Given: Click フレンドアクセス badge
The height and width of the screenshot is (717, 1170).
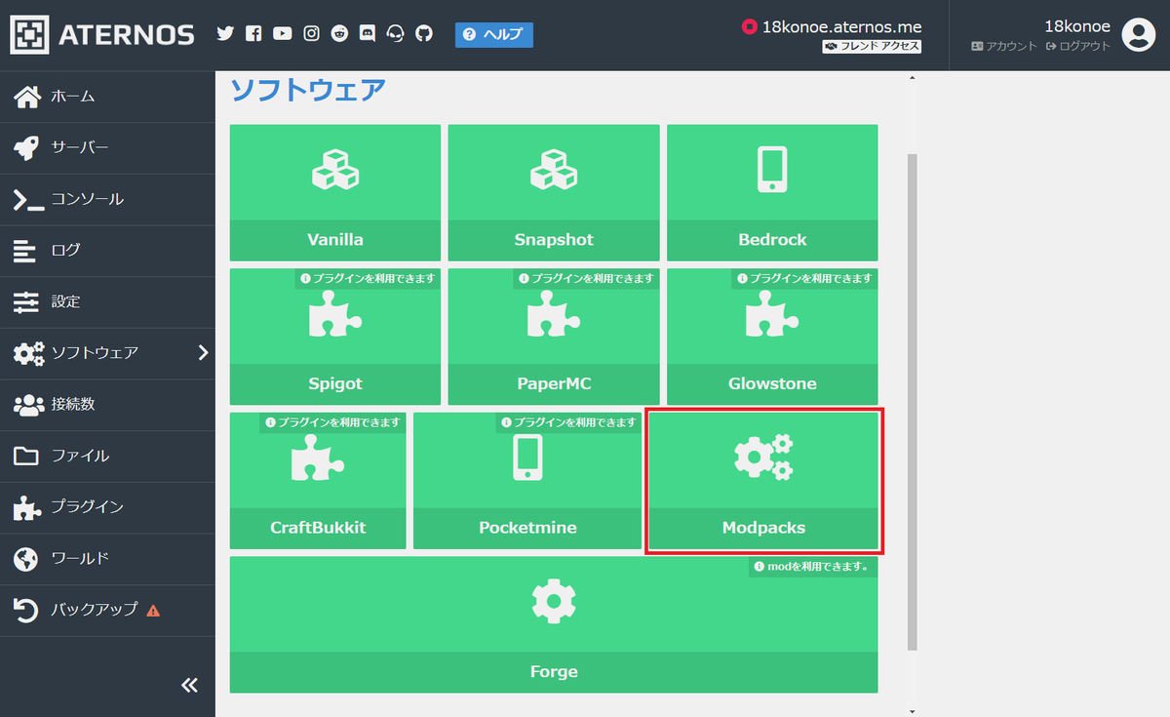Looking at the screenshot, I should tap(872, 46).
